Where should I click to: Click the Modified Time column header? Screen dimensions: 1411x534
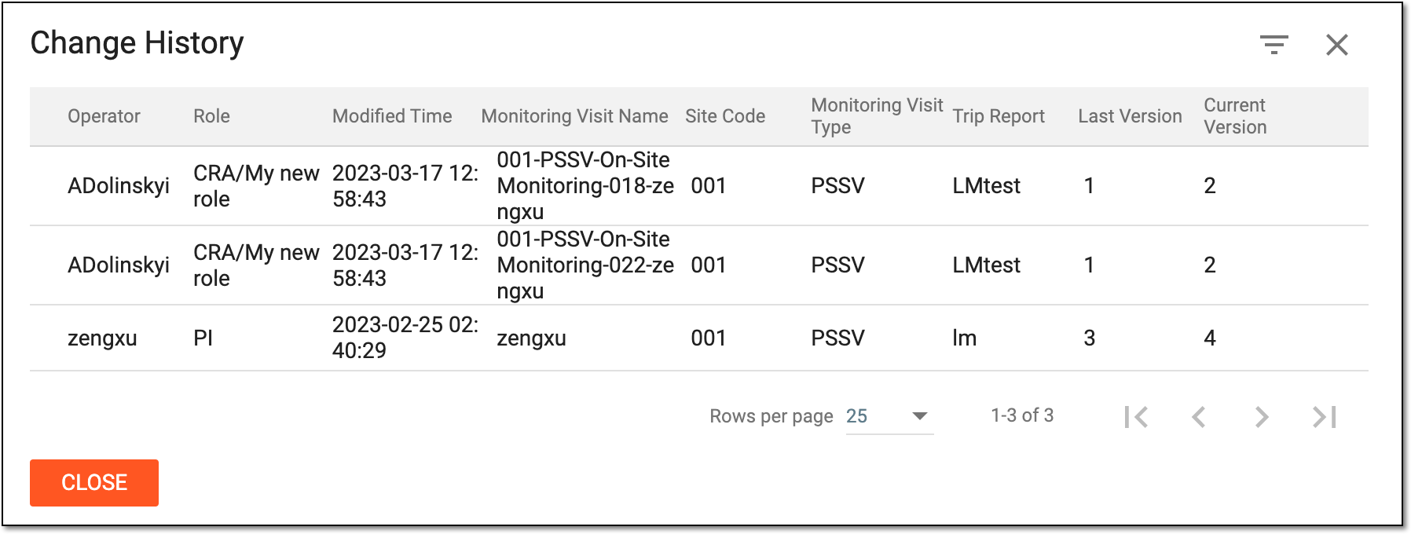pos(392,116)
